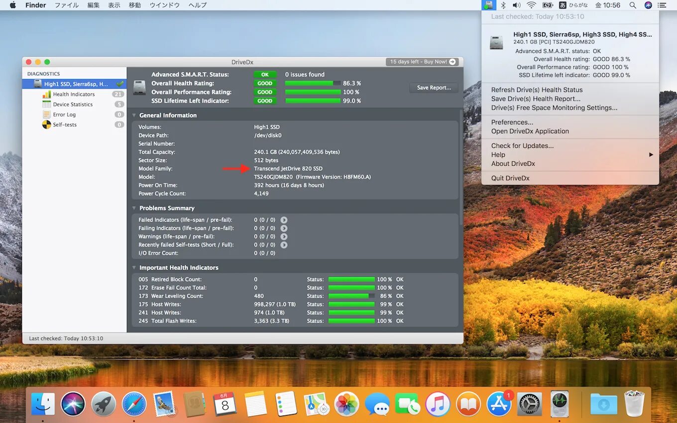Collapse the Important Health Indicators section

[134, 268]
